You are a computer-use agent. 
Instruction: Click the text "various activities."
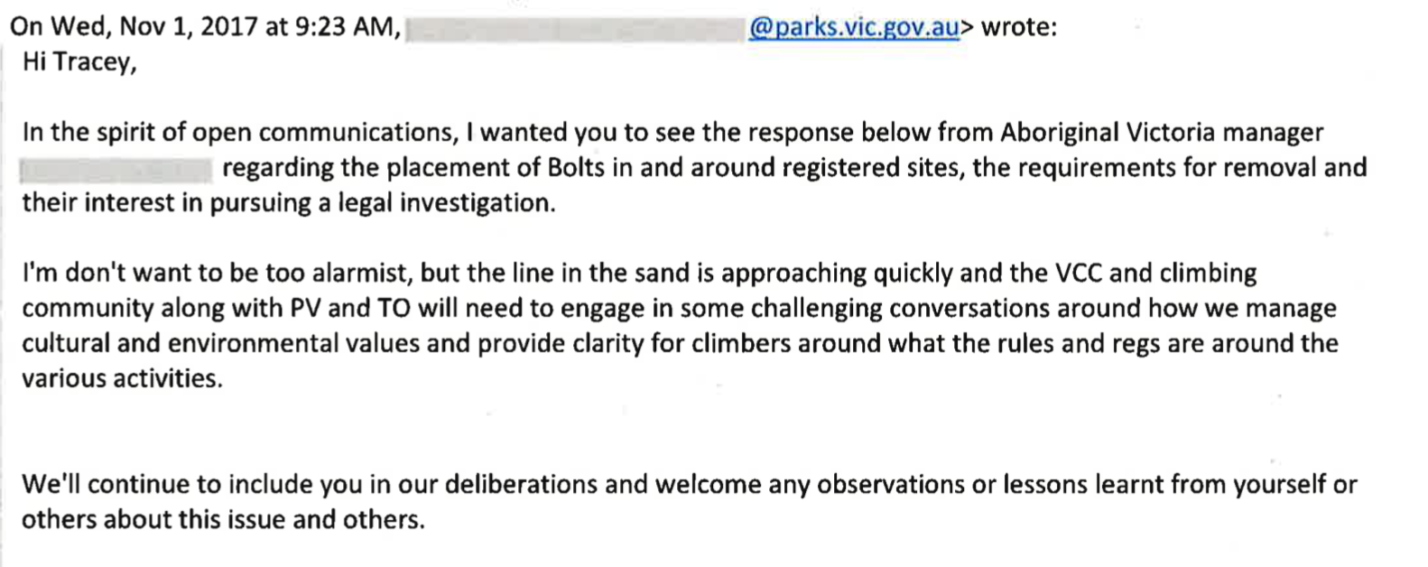[x=122, y=379]
